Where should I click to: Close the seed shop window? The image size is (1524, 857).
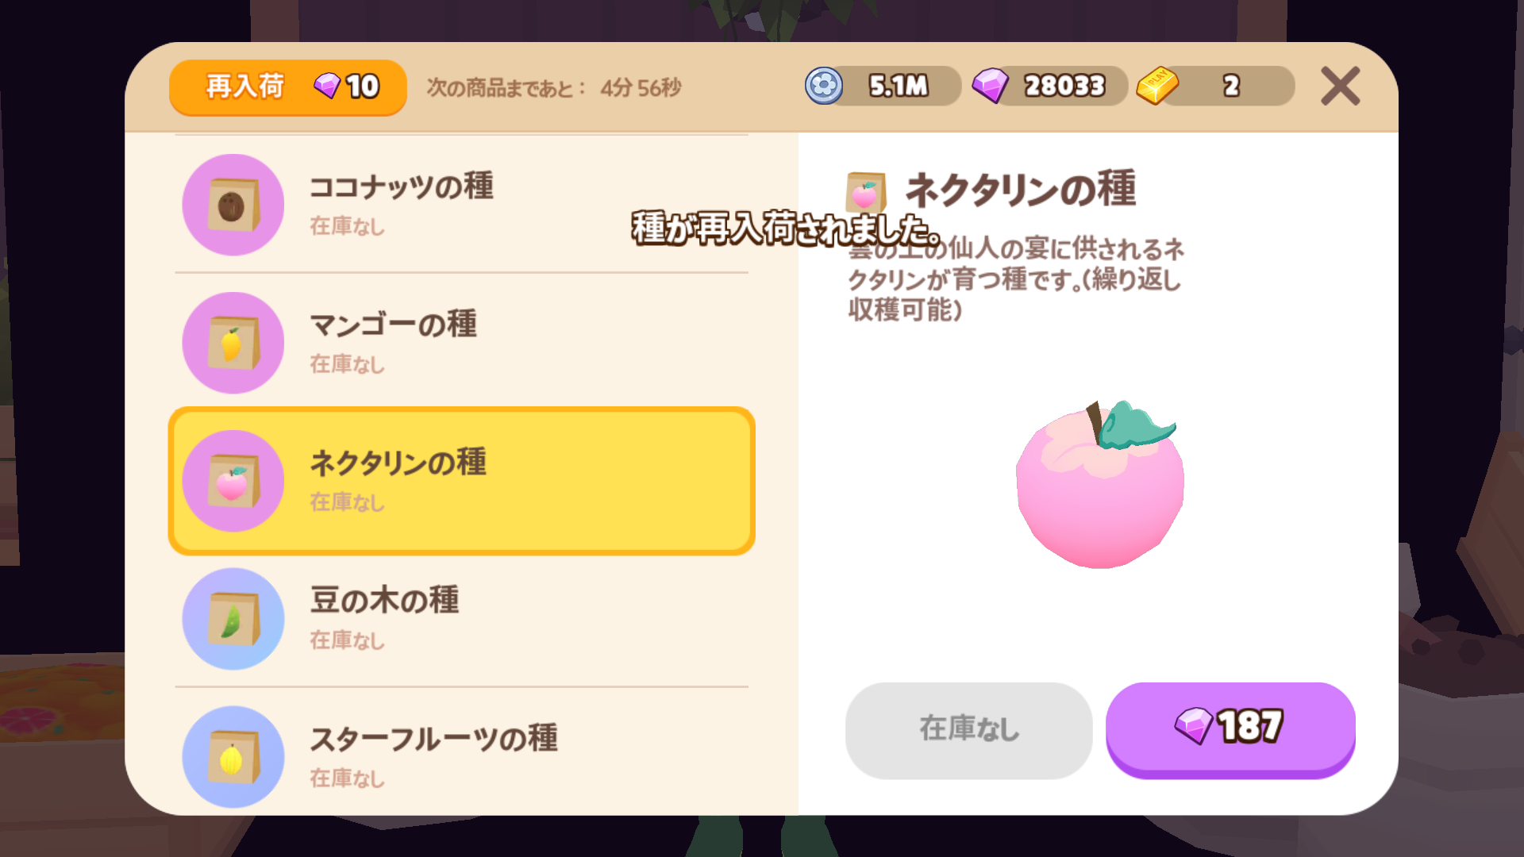tap(1340, 86)
